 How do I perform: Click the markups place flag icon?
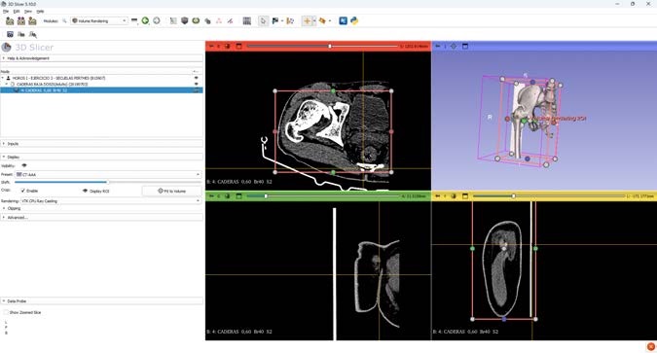pyautogui.click(x=275, y=21)
